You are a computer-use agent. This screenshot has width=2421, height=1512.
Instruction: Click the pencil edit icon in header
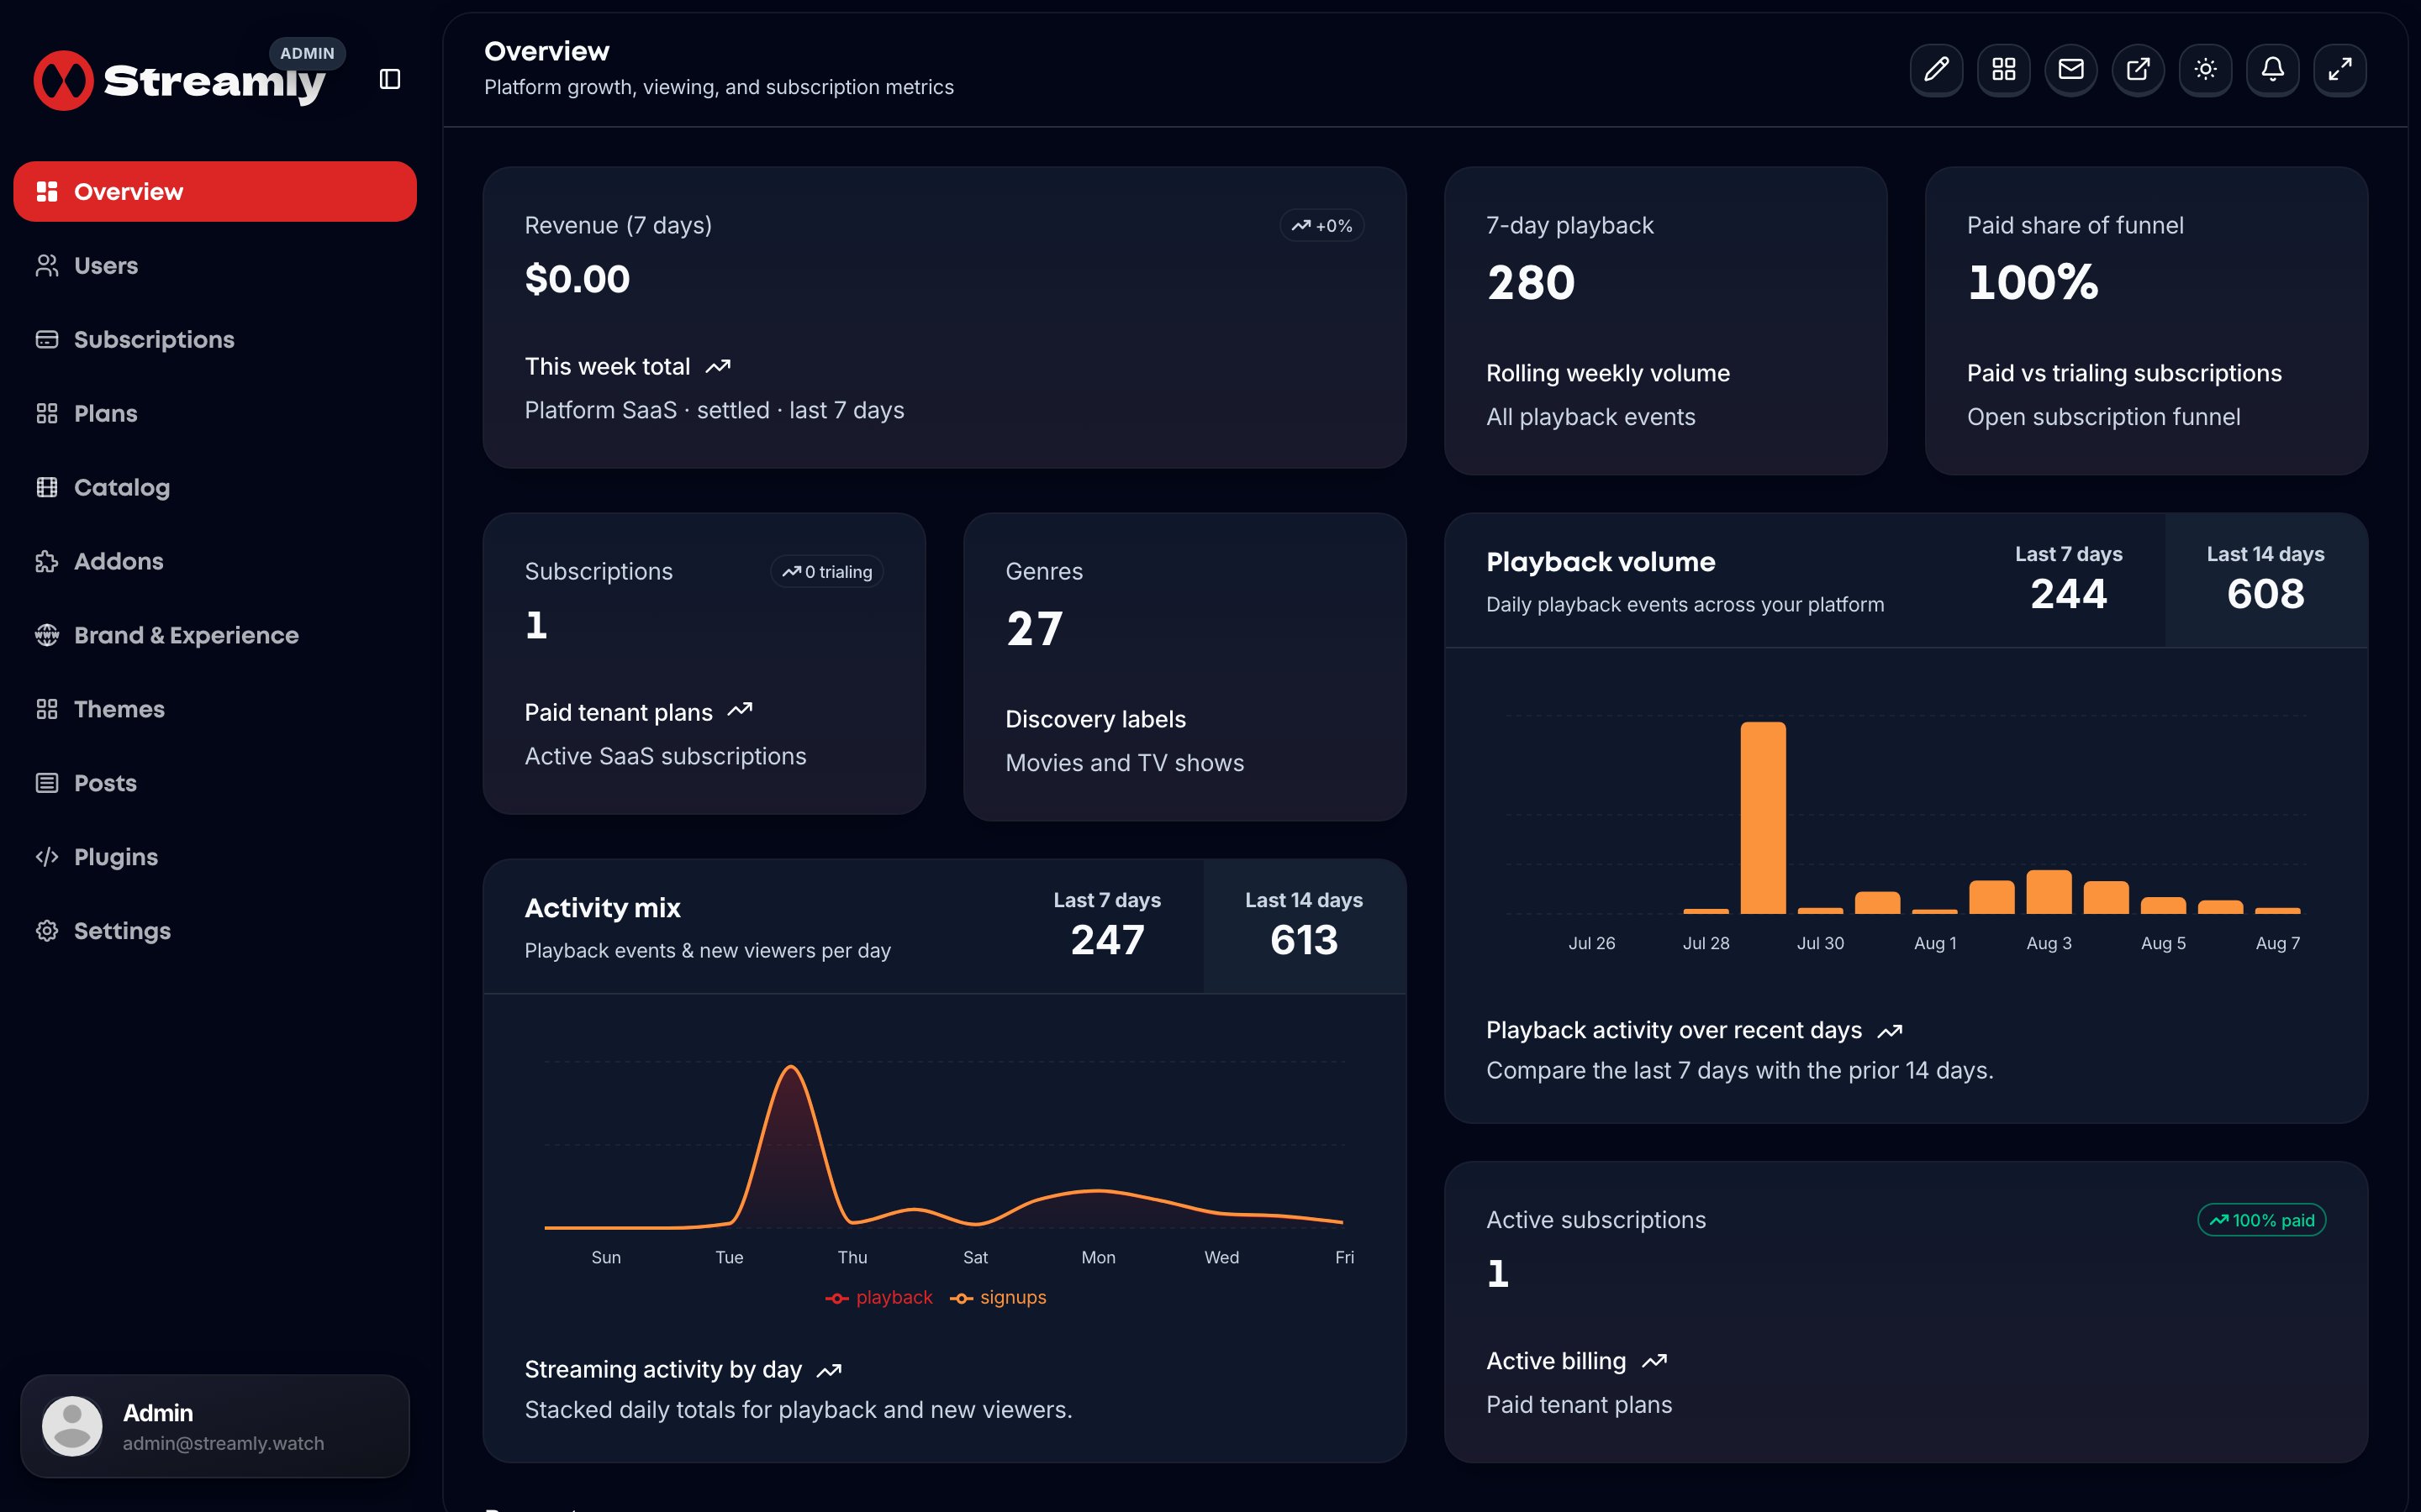(x=1936, y=69)
